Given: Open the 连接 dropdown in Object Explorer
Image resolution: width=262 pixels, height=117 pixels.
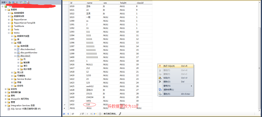Looking at the screenshot, I should (4, 2).
